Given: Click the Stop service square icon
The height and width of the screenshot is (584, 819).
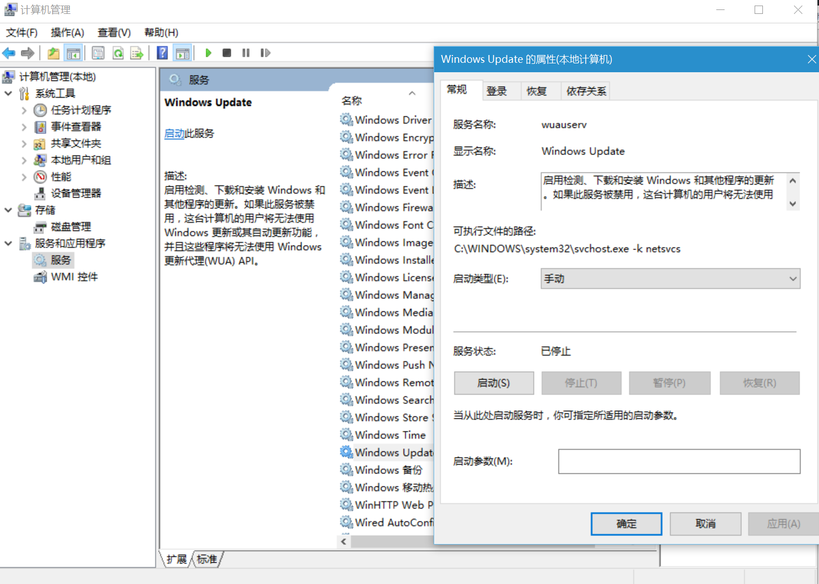Looking at the screenshot, I should 227,53.
